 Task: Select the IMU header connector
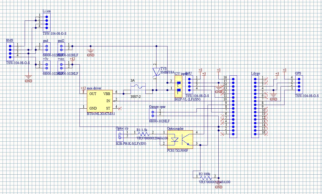pos(189,84)
